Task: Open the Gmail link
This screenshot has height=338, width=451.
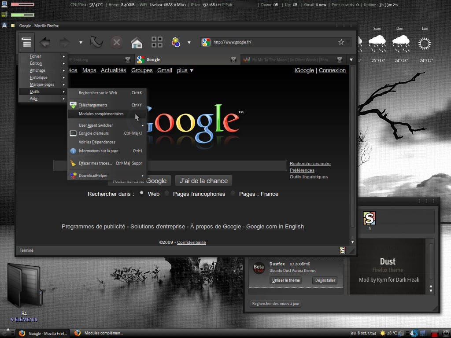Action: (165, 70)
